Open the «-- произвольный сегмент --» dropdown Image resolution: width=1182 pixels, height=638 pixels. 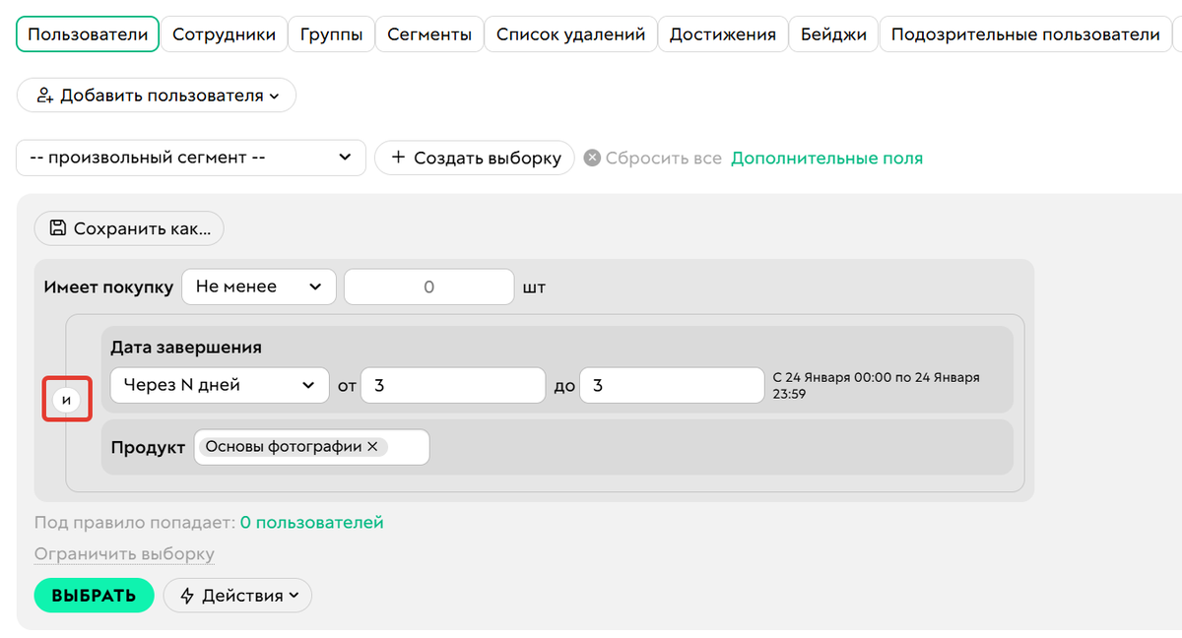coord(190,158)
